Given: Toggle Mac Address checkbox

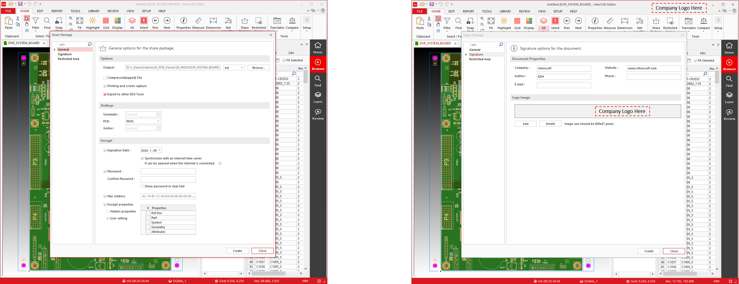Looking at the screenshot, I should (105, 196).
